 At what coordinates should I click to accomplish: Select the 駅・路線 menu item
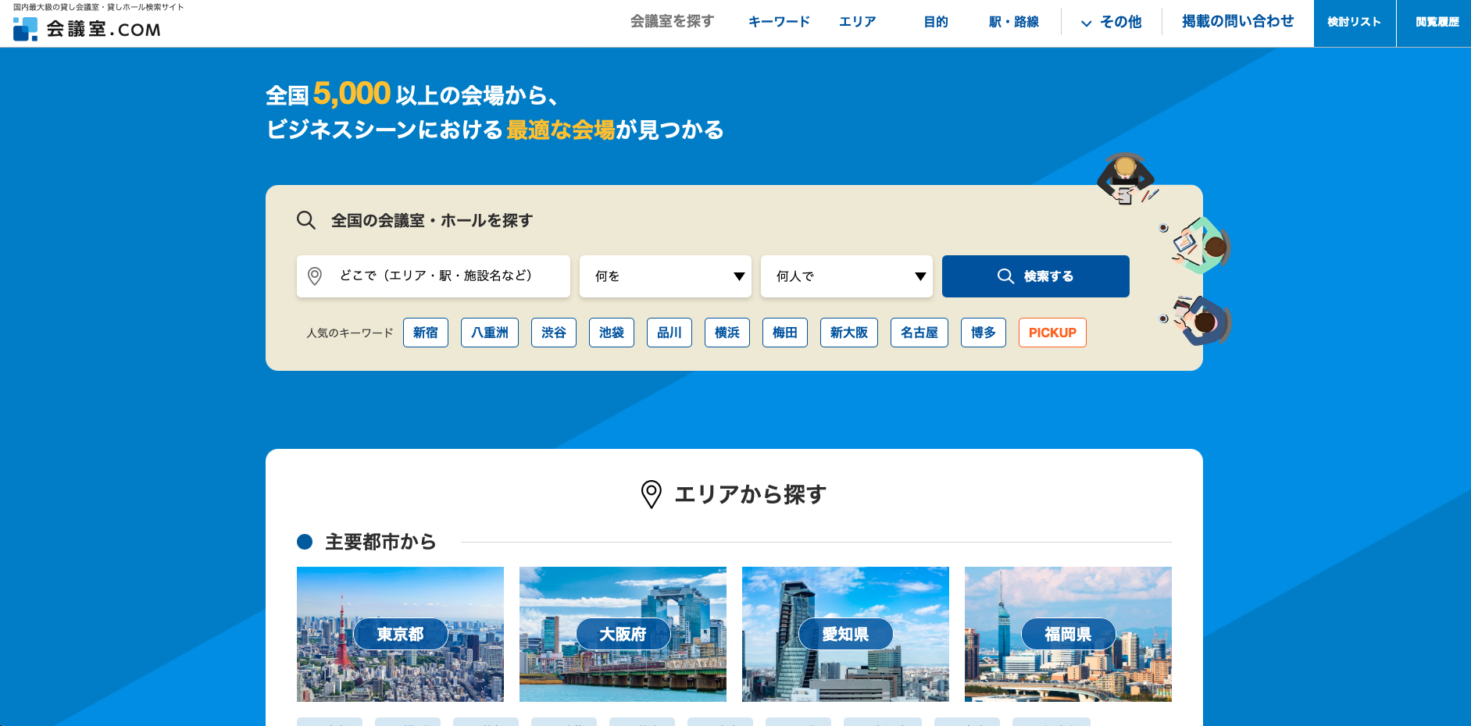coord(1013,22)
